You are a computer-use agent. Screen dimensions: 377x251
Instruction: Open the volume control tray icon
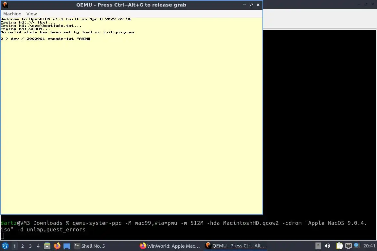coord(328,246)
